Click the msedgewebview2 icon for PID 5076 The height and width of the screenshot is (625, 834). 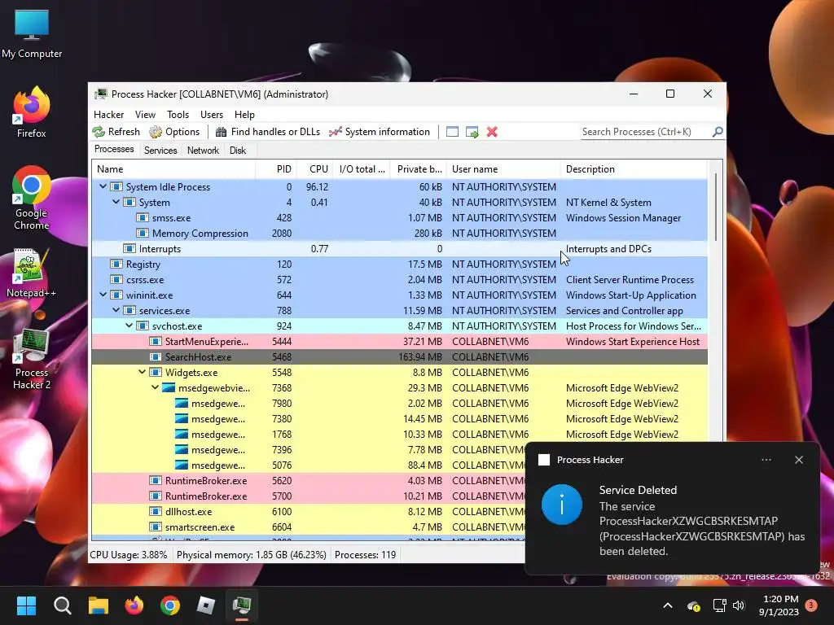(x=182, y=465)
